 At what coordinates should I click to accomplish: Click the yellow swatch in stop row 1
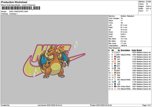[x=115, y=52]
